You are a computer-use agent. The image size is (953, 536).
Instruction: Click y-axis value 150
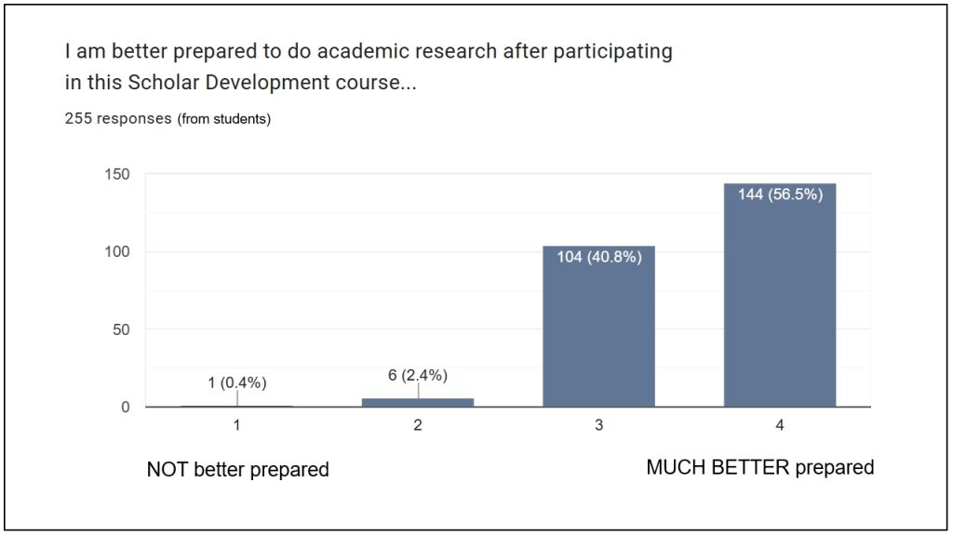[117, 174]
